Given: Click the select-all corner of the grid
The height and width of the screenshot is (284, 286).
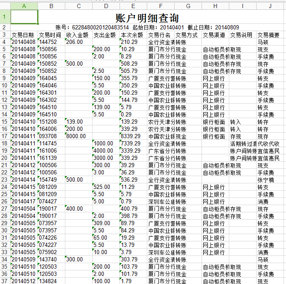Looking at the screenshot, I should click(x=5, y=6).
